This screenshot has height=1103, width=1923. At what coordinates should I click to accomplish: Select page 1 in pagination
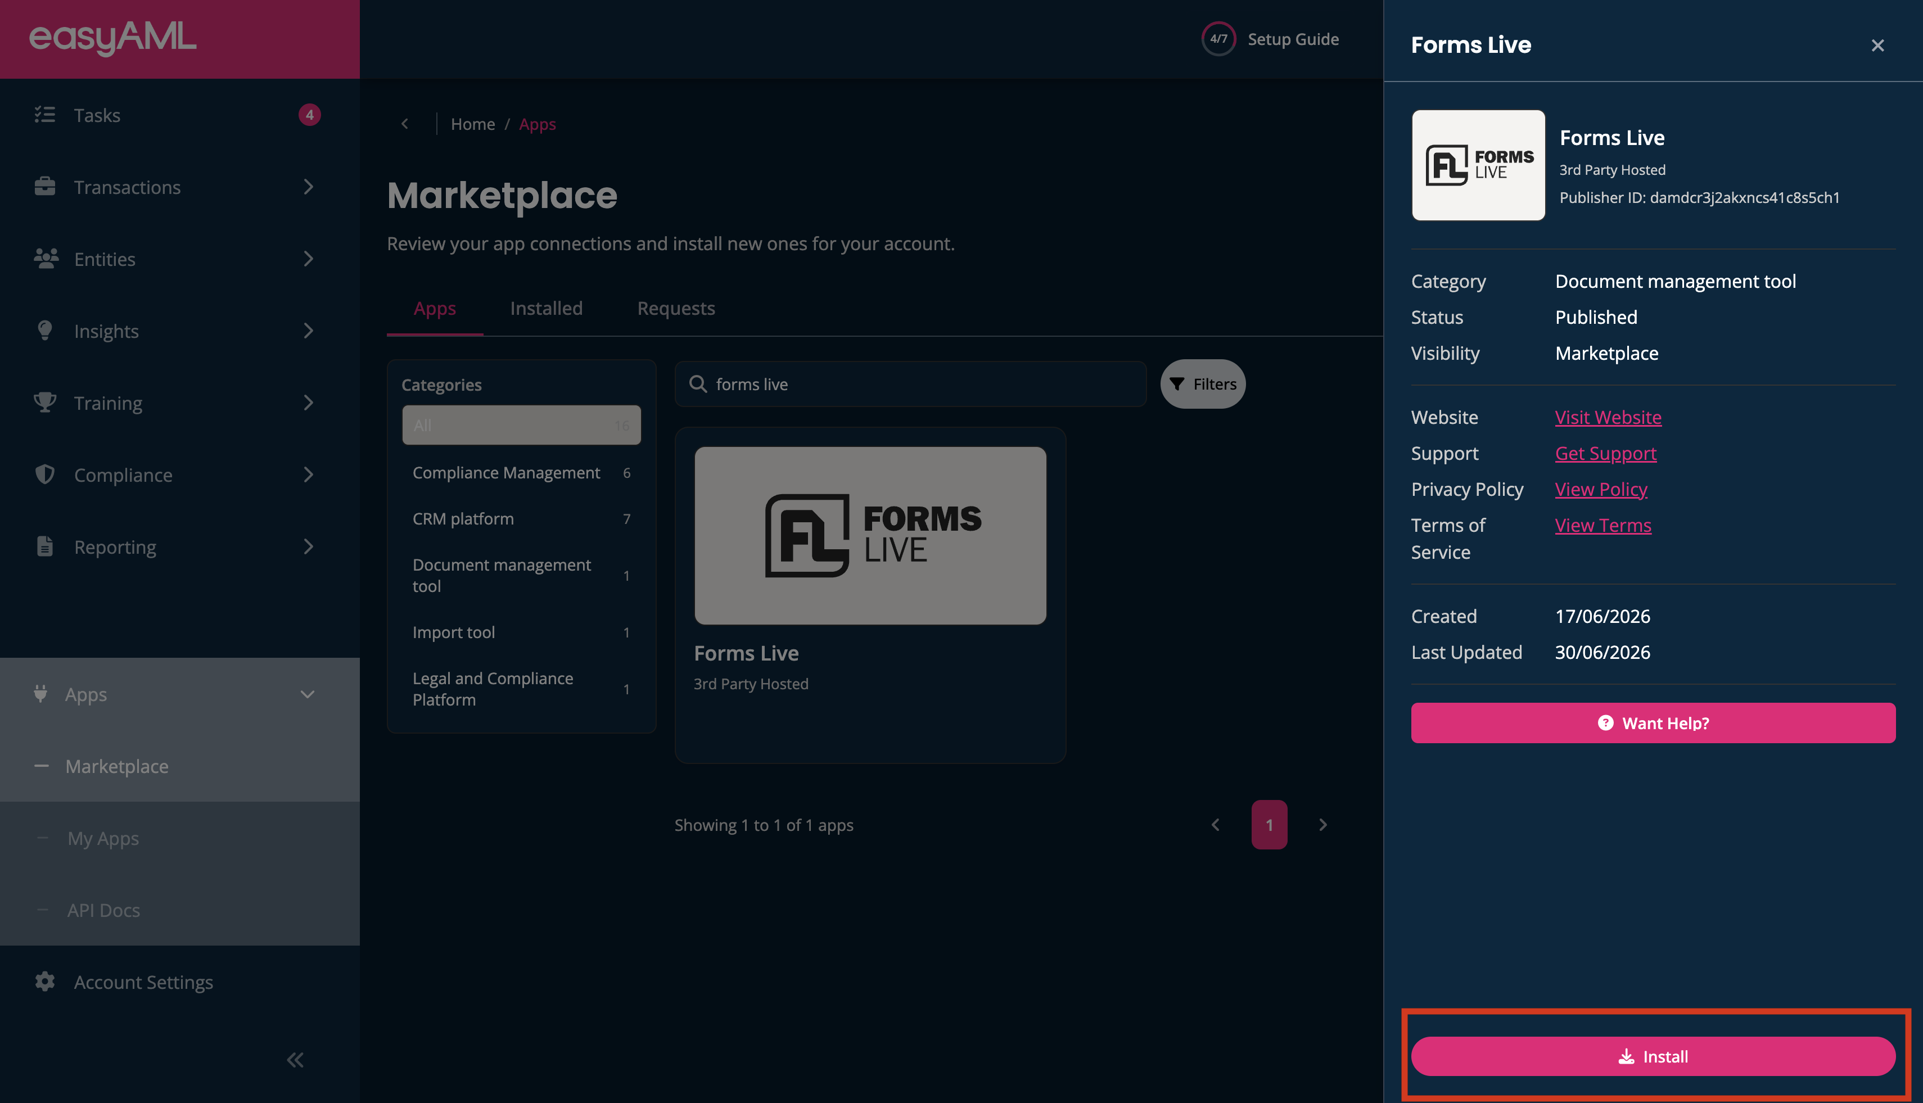click(1269, 824)
